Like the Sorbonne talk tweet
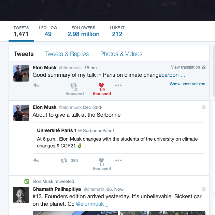The width and height of the screenshot is (215, 215). click(101, 160)
